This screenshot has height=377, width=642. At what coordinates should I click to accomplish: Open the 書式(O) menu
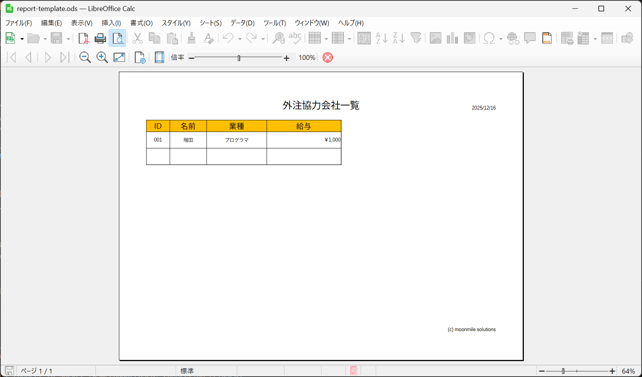pos(141,23)
